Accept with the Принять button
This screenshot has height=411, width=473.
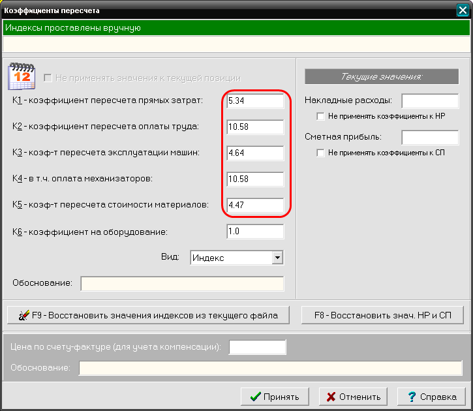tap(275, 397)
